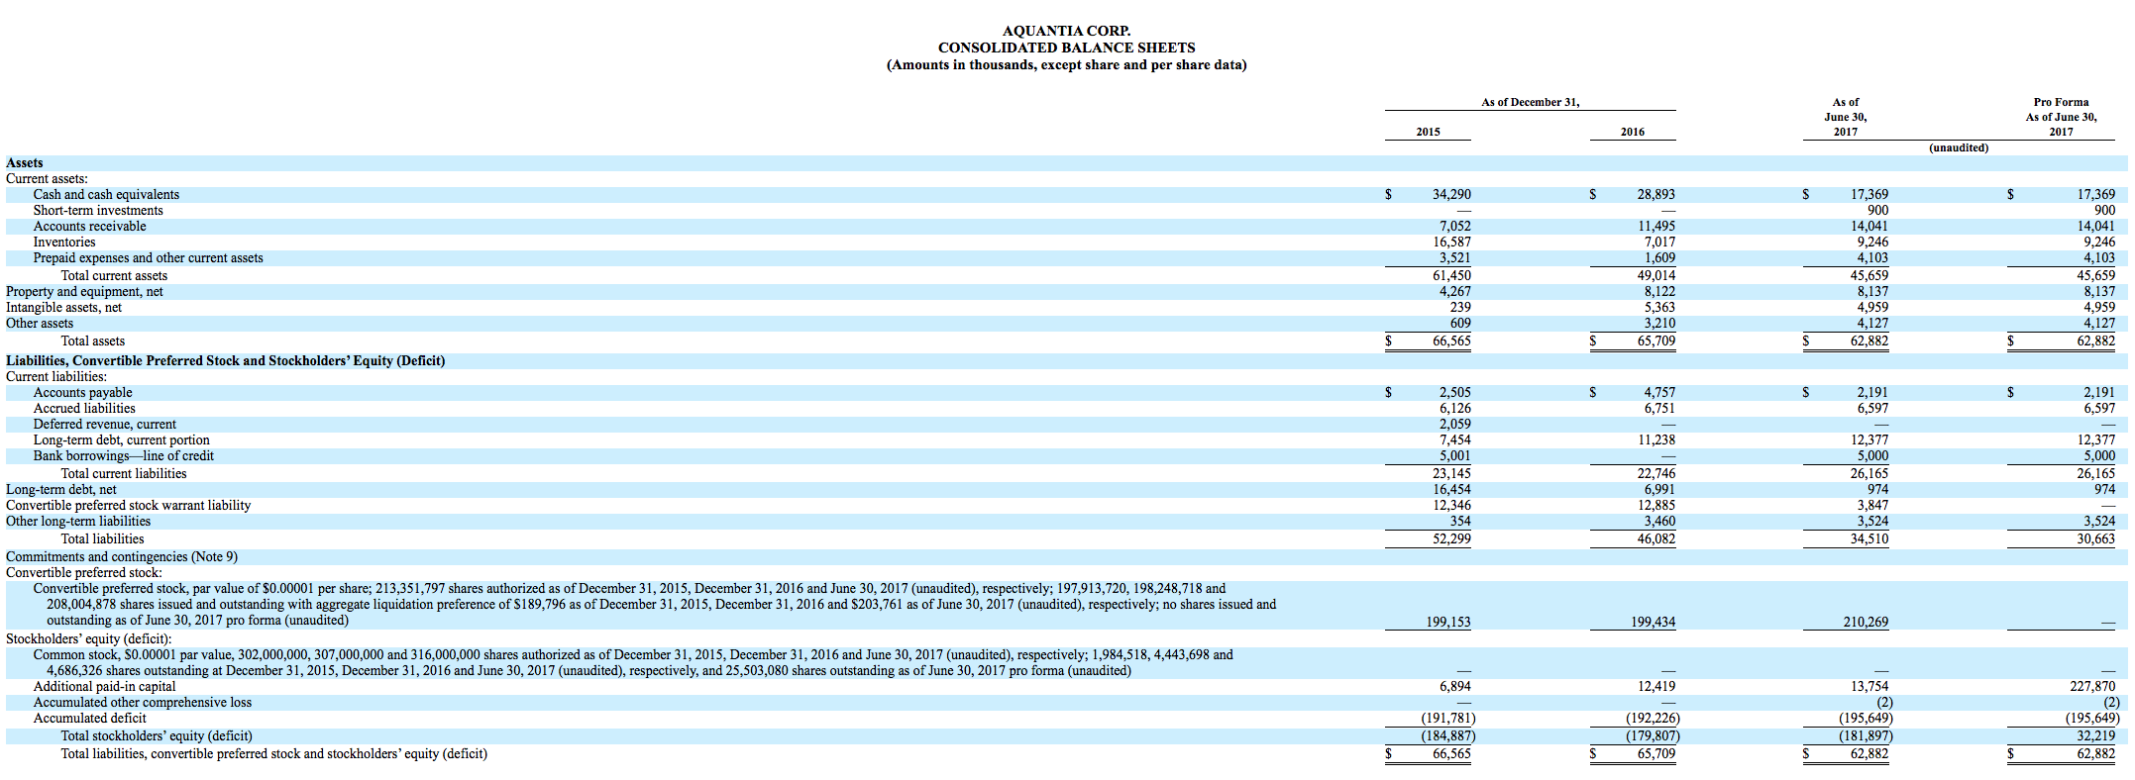The width and height of the screenshot is (2135, 780).
Task: Click the 'As of December 31,' column header
Action: [x=1531, y=102]
